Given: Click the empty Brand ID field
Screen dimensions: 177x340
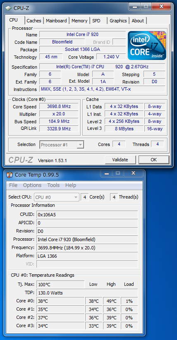Looking at the screenshot, I should coord(119,42).
